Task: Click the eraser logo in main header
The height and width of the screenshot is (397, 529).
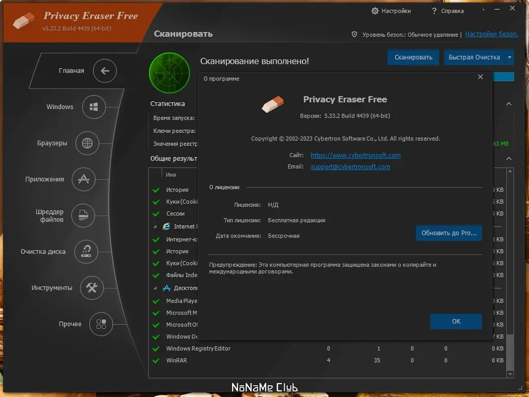Action: [x=24, y=21]
